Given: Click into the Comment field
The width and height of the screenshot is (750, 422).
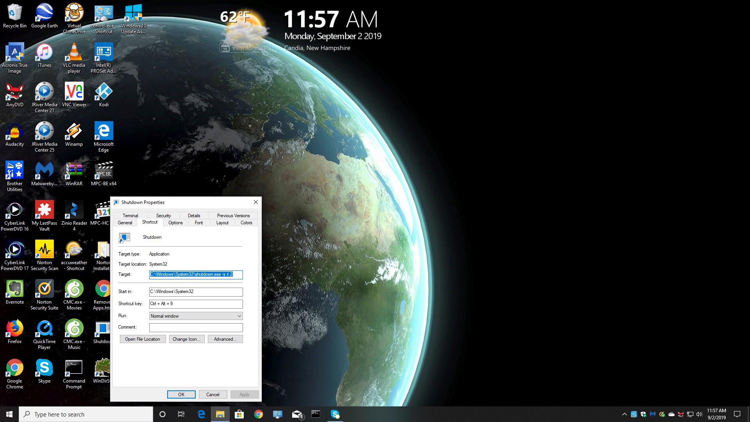Looking at the screenshot, I should (x=196, y=327).
